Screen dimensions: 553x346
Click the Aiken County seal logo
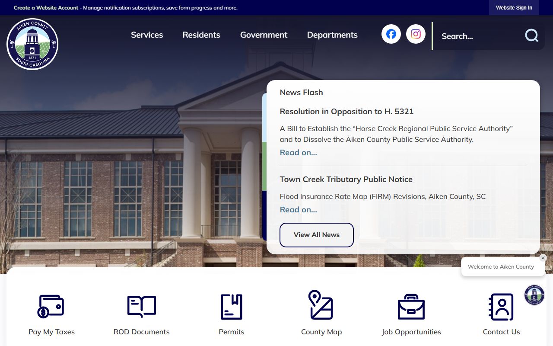pos(32,44)
